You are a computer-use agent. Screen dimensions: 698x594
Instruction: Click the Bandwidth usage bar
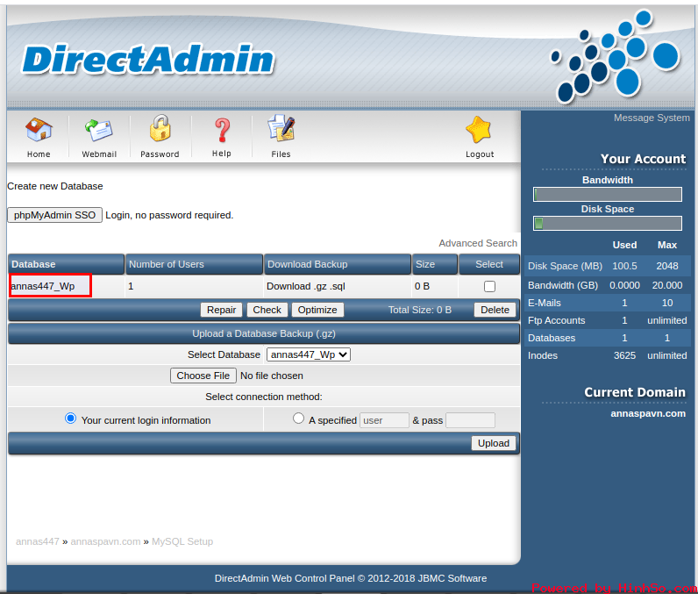[x=607, y=194]
